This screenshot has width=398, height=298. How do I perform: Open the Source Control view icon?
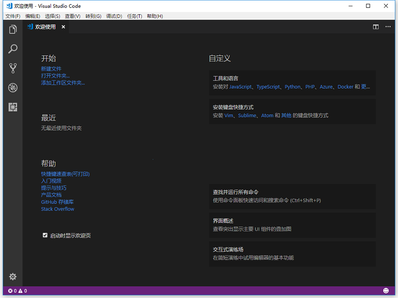click(13, 68)
